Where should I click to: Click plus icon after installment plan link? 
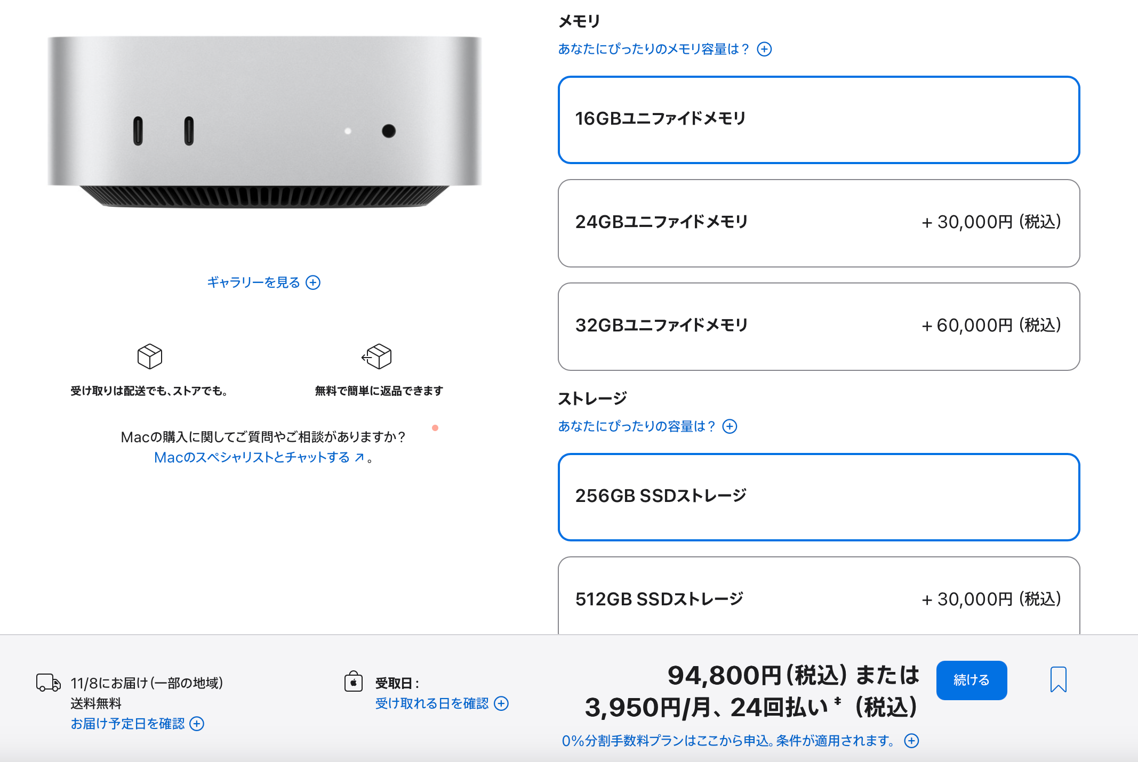[x=911, y=741]
